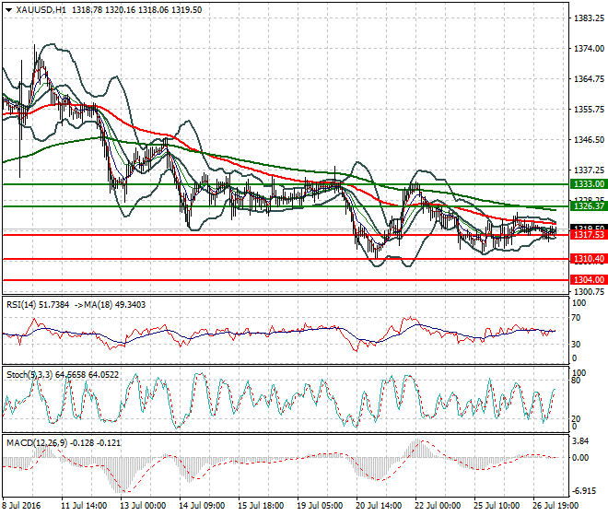Viewport: 608px width, 516px height.
Task: Select the 1317.53 red price label
Action: 589,234
